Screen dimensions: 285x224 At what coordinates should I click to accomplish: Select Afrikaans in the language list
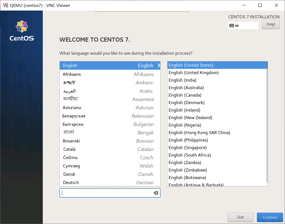110,74
